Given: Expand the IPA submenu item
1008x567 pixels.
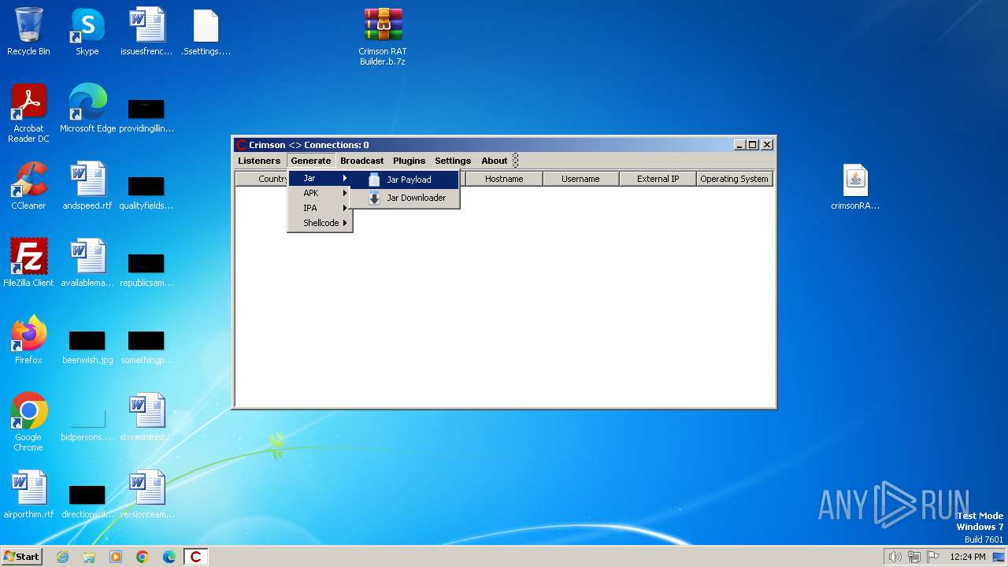Looking at the screenshot, I should pyautogui.click(x=320, y=208).
